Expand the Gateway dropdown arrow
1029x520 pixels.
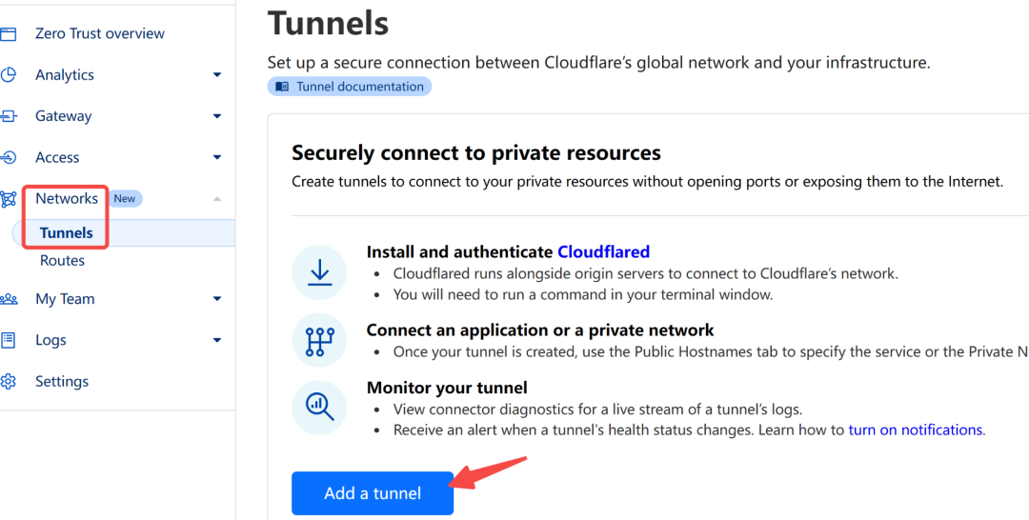pyautogui.click(x=217, y=116)
